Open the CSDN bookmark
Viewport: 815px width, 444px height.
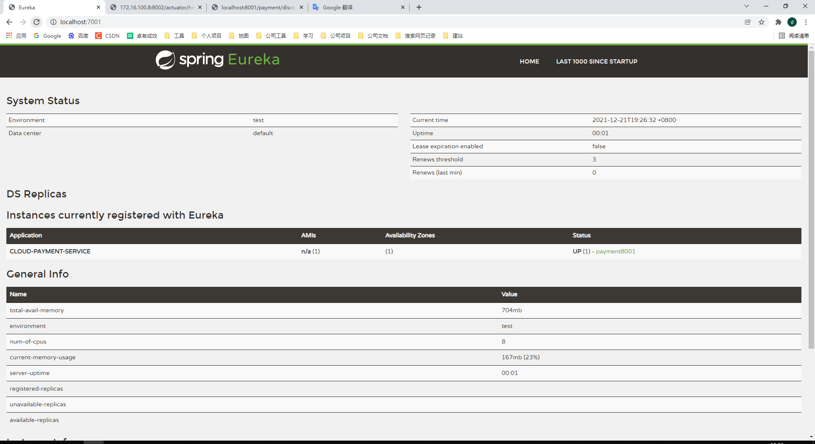(107, 36)
